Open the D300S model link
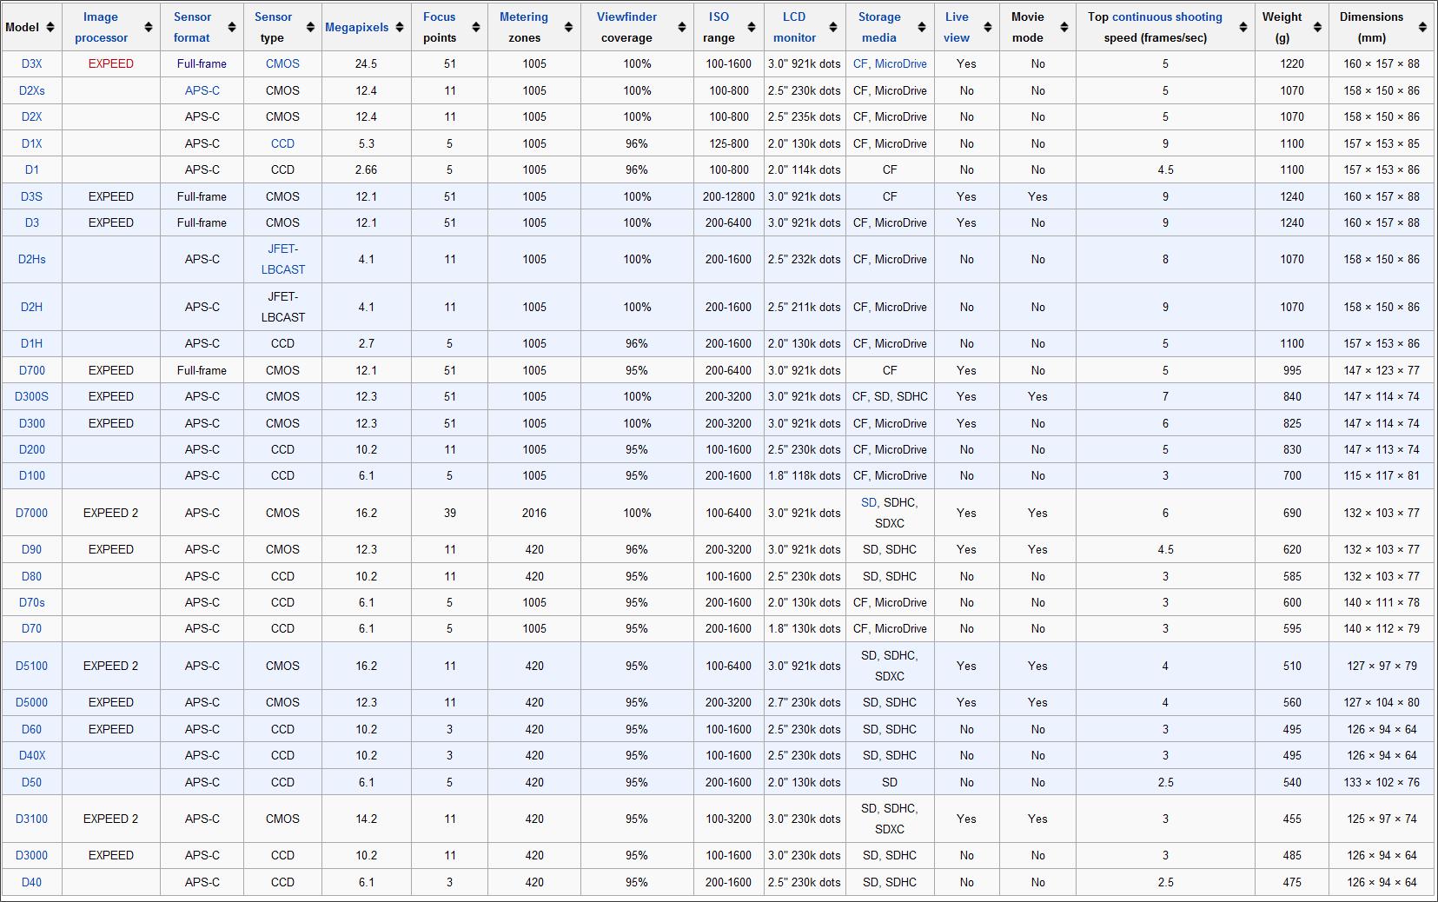 [x=31, y=396]
